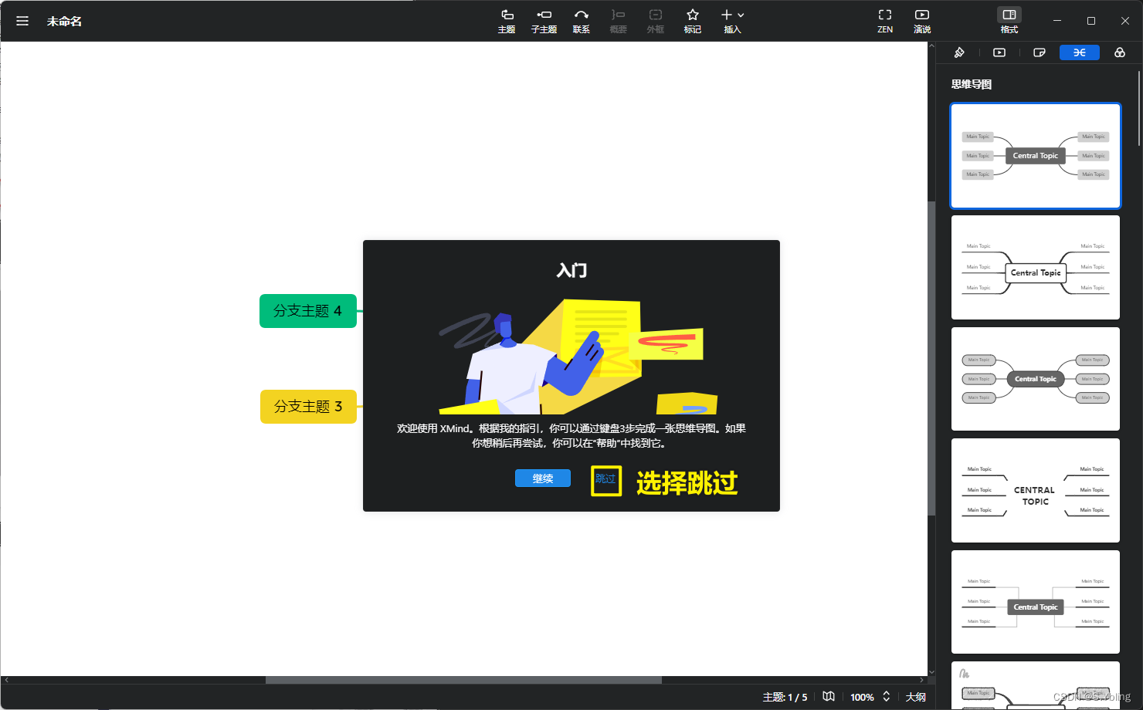
Task: Click the horizontal scrollbar left arrow
Action: pos(6,680)
